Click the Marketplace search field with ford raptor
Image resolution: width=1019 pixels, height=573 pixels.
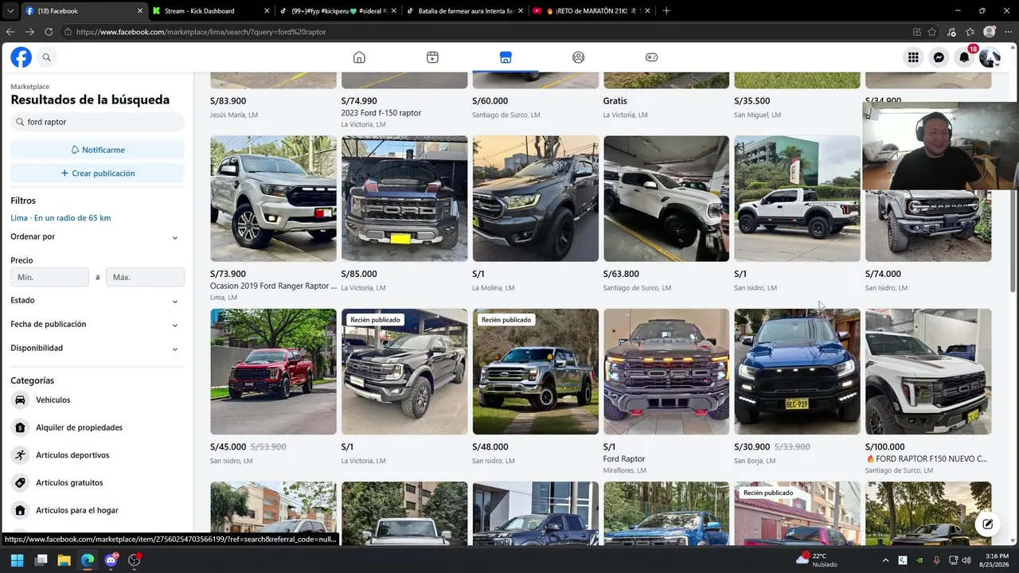coord(97,122)
